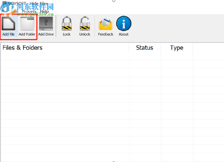Open the File menu
Viewport: 224px width, 162px height.
[4, 11]
